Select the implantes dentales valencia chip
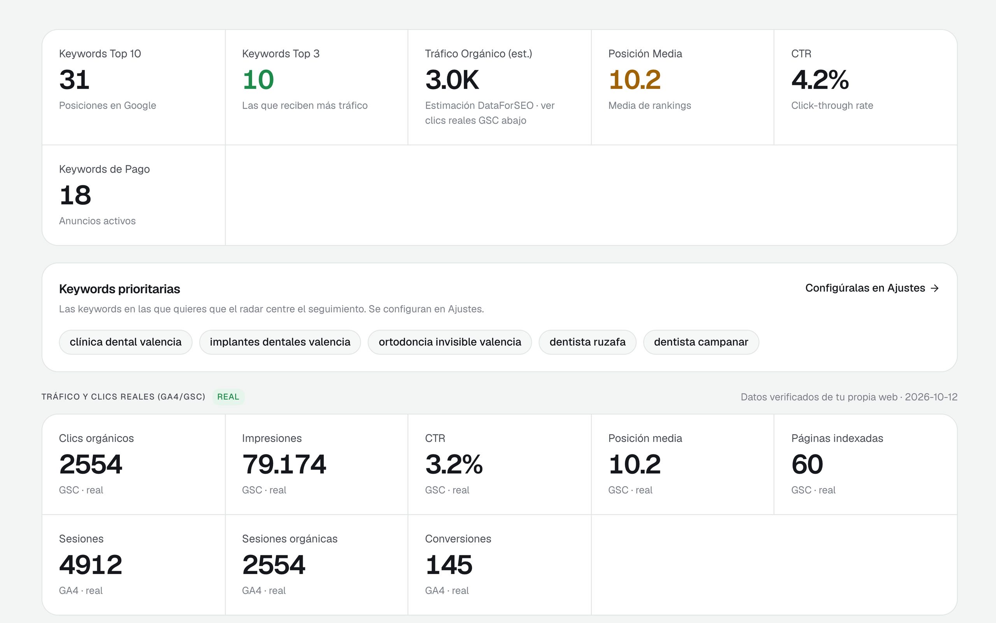Screen dimensions: 996x623 point(280,342)
